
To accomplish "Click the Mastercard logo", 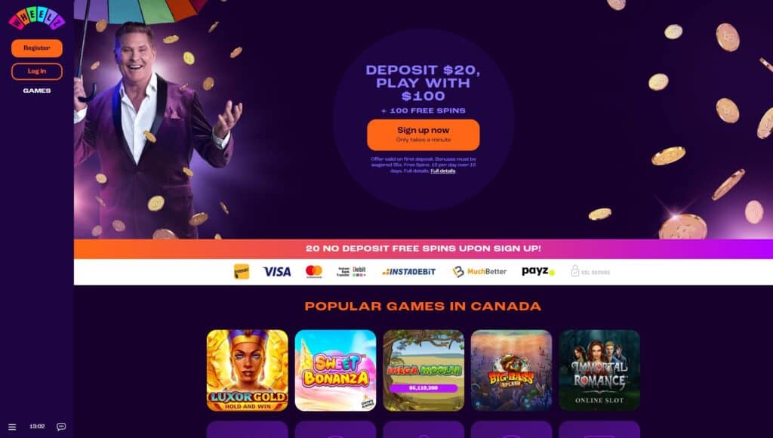I will pos(314,271).
